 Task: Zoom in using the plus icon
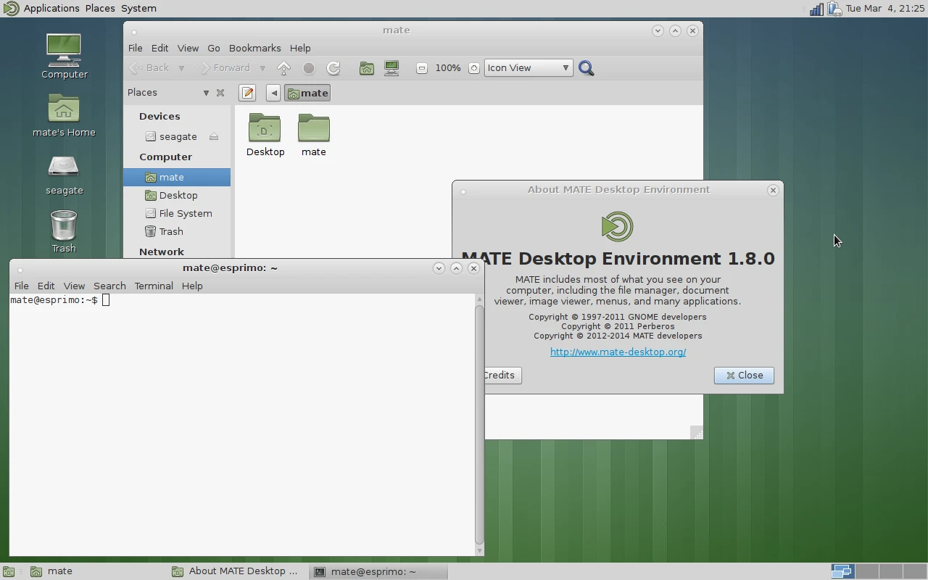pyautogui.click(x=473, y=68)
